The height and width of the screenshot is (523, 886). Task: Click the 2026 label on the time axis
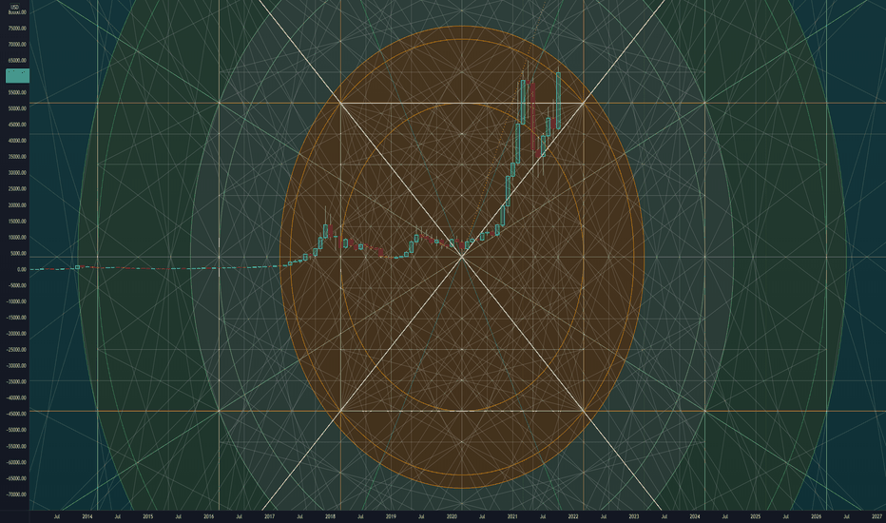click(816, 516)
